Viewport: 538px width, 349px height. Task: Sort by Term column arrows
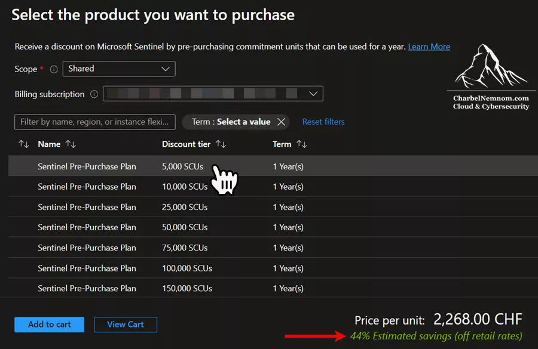pos(302,144)
